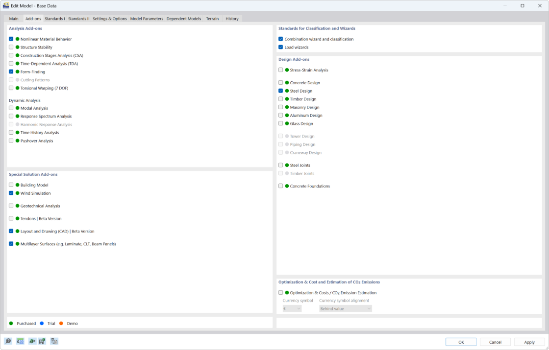549x350 pixels.
Task: Enable Stress-Strain Analysis
Action: pyautogui.click(x=280, y=70)
